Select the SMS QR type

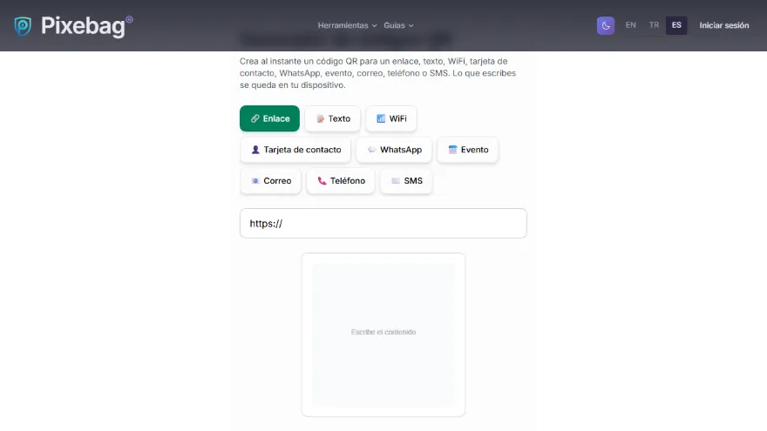pyautogui.click(x=406, y=181)
